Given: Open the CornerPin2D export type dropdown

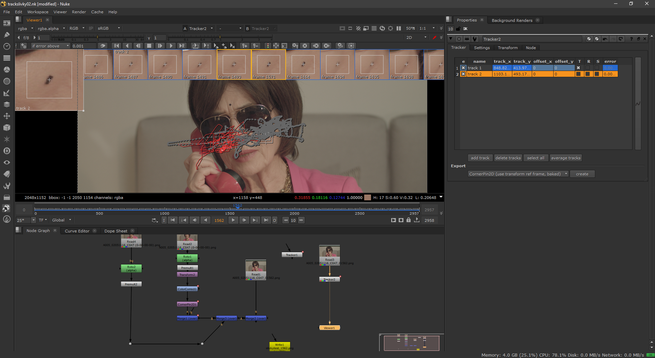Looking at the screenshot, I should point(518,174).
